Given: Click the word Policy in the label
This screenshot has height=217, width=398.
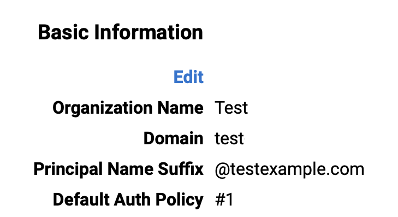Looking at the screenshot, I should coord(179,200).
